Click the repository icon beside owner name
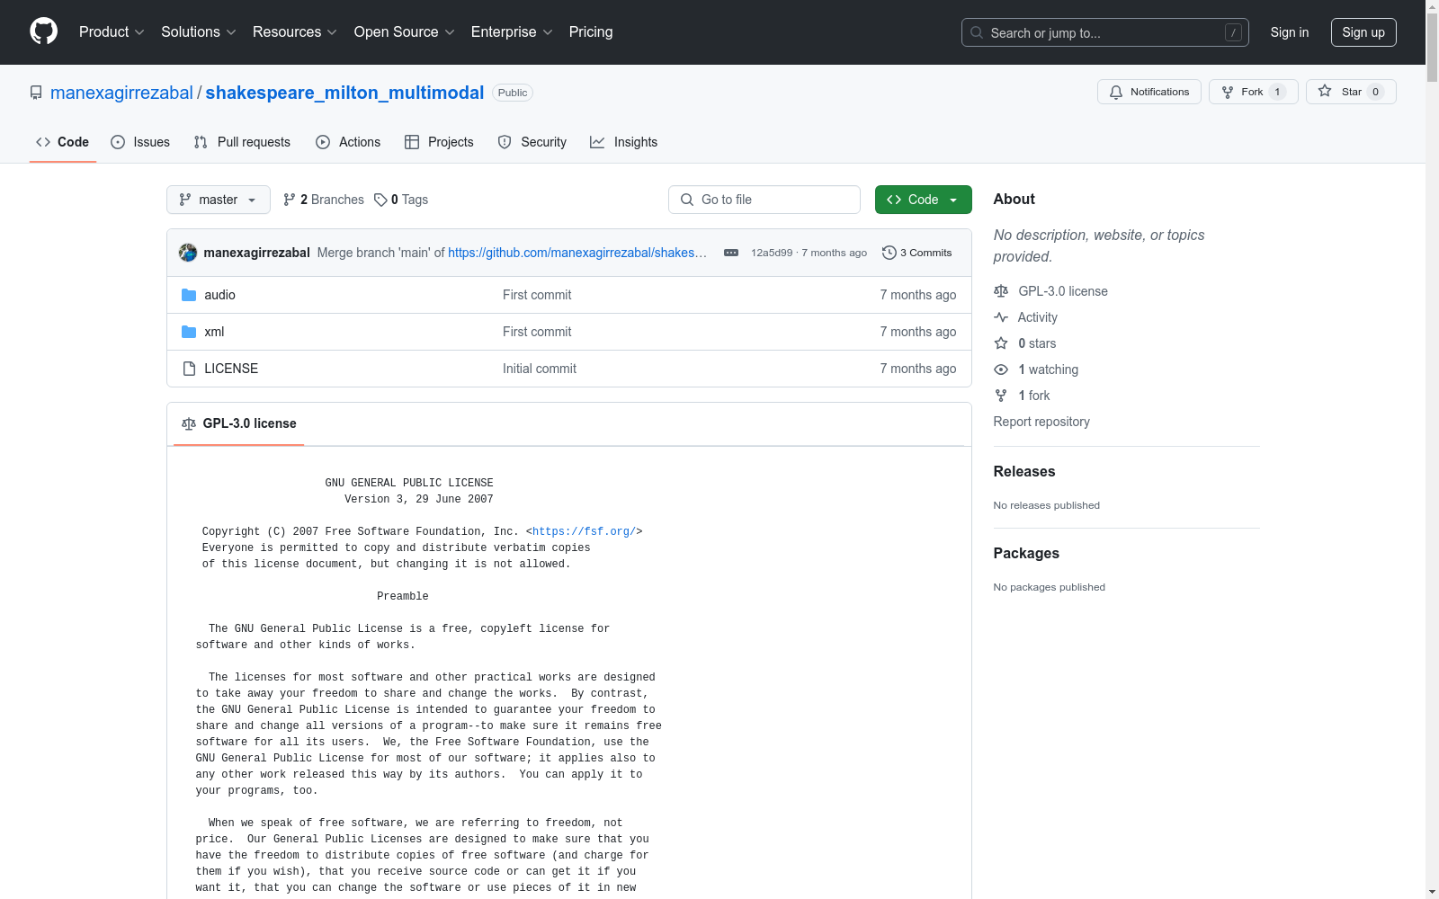 (x=36, y=93)
